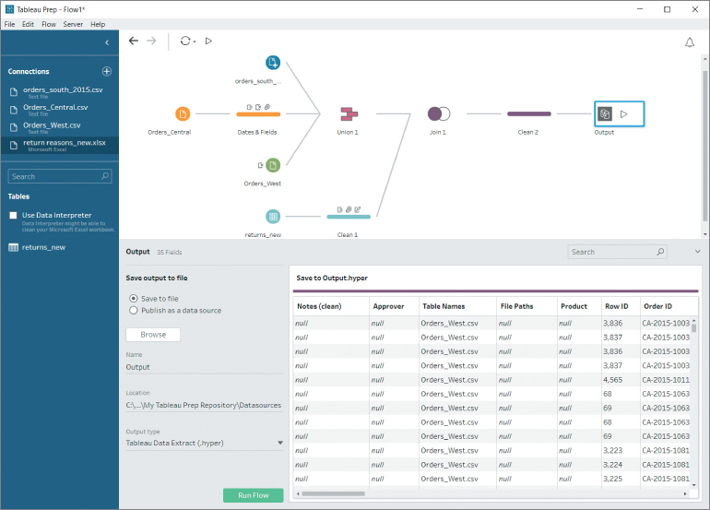This screenshot has height=510, width=710.
Task: Choose Publish as a data source option
Action: 134,310
